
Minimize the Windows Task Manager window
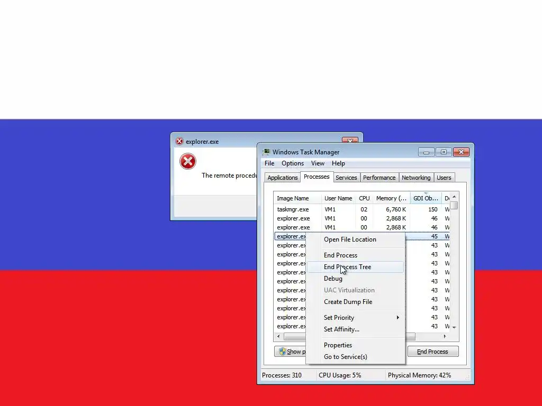(426, 152)
